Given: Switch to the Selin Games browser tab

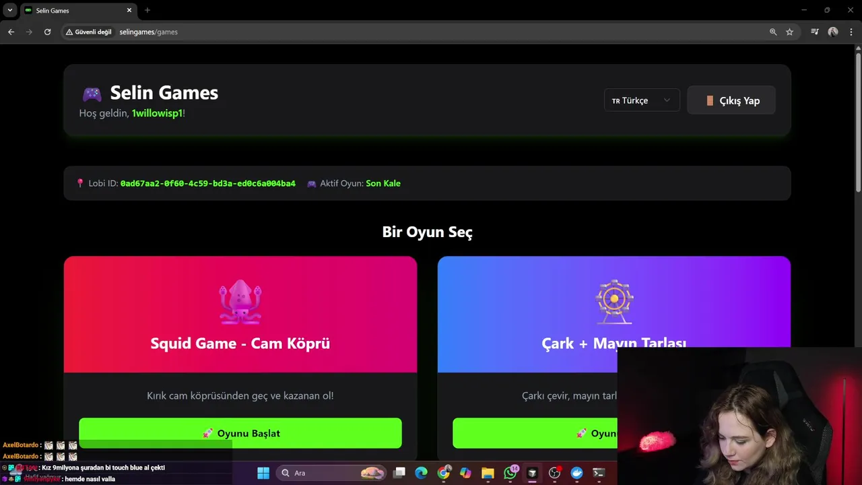Looking at the screenshot, I should point(78,10).
